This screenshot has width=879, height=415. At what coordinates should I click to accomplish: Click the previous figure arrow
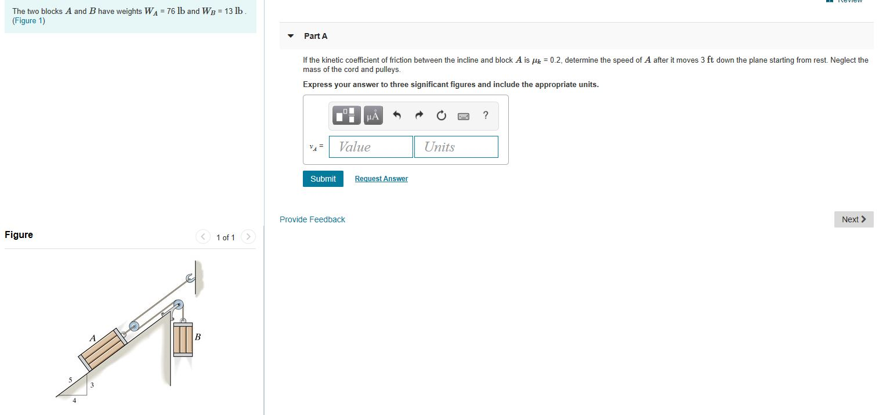[x=203, y=237]
